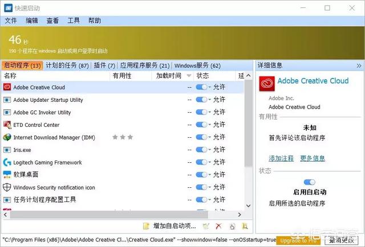Screen dimensions: 365x247
Task: Click the 增加自启动项 add item button
Action: tap(169, 226)
